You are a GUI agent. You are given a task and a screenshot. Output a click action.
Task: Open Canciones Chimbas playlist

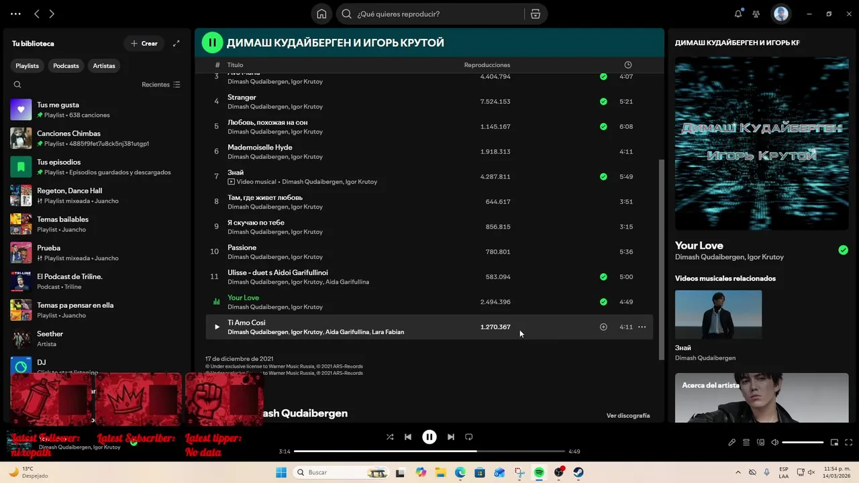[97, 138]
